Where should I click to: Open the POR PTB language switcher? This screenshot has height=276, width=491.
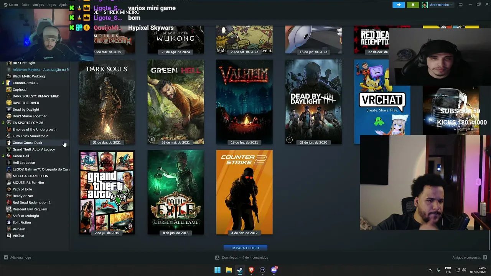point(448,270)
